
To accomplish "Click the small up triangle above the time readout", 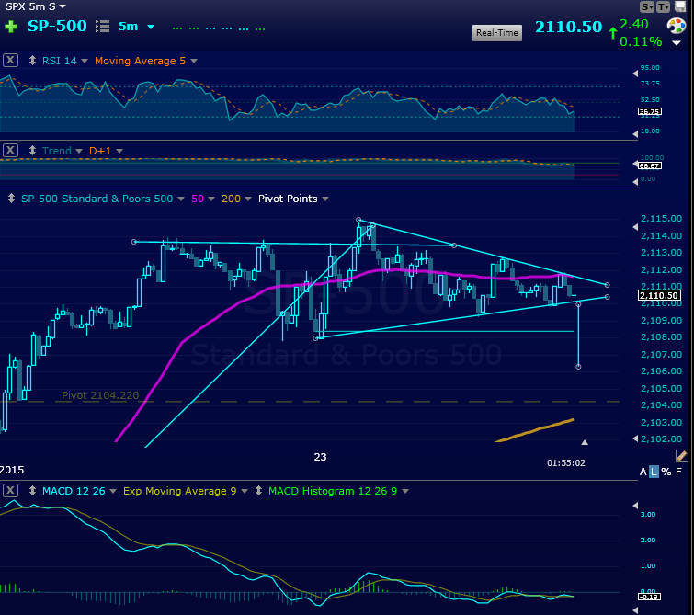I will 585,442.
